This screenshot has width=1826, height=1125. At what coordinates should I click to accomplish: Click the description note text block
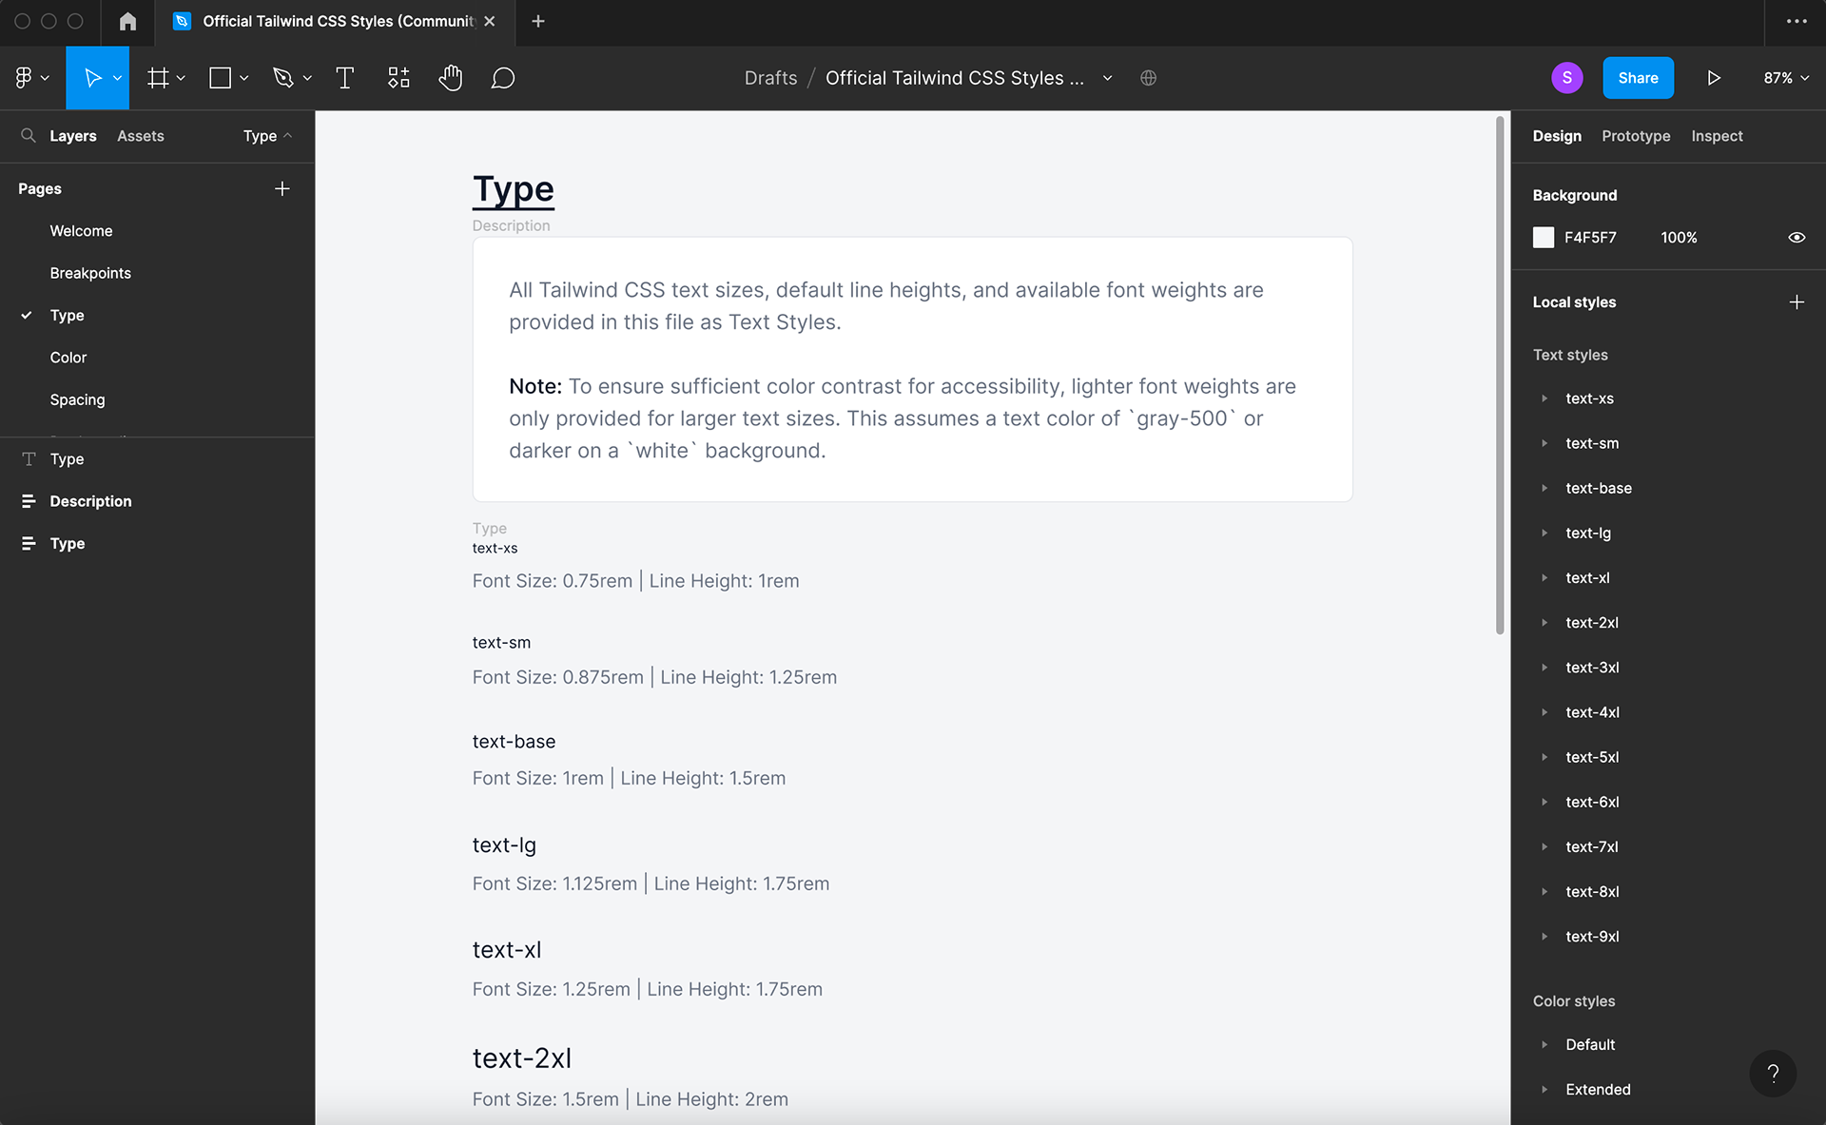903,418
